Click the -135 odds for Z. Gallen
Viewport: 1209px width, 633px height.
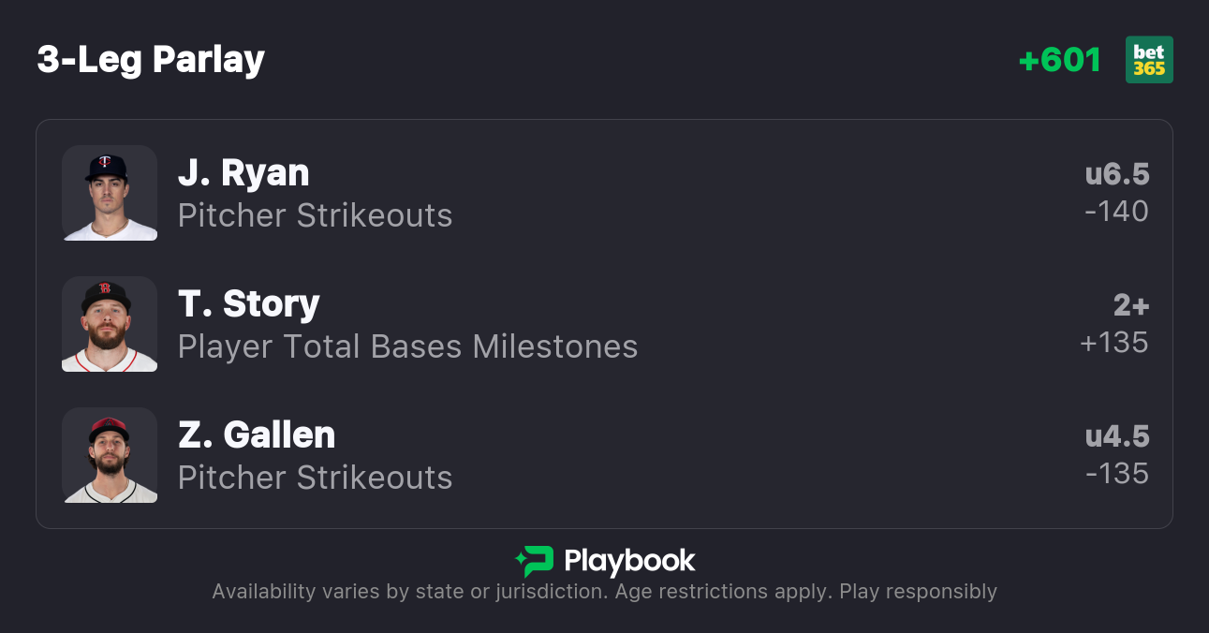[1116, 474]
